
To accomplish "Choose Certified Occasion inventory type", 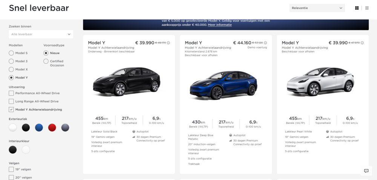I will (46, 61).
